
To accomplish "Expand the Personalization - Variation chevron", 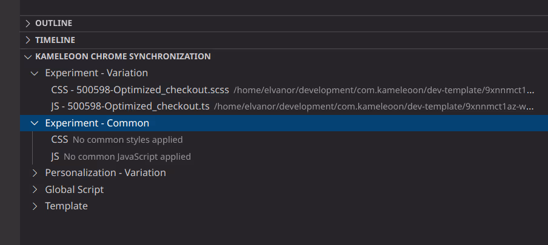I will point(34,173).
